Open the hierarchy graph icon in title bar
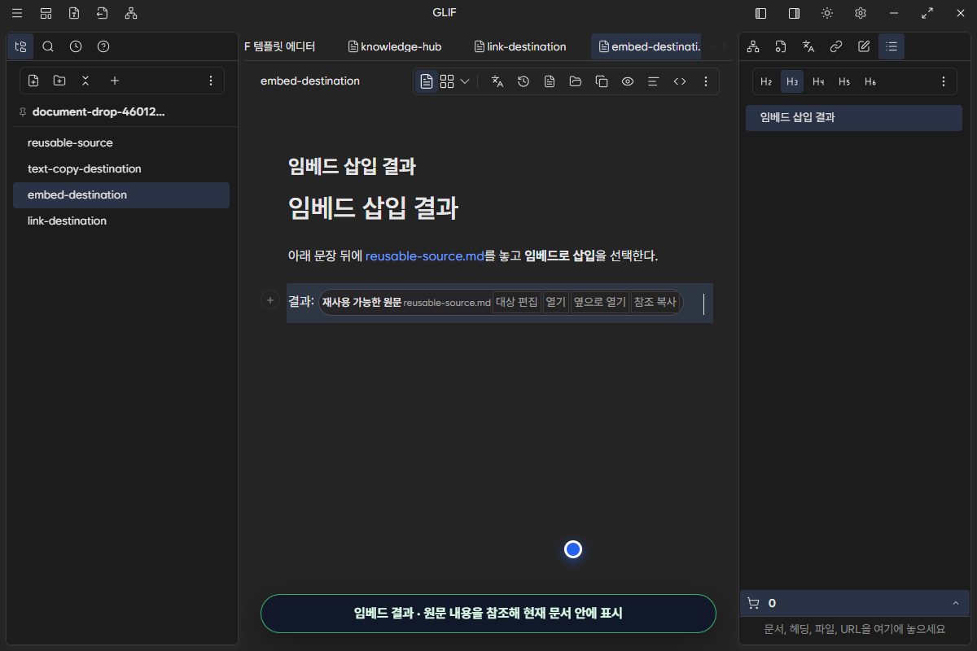977x651 pixels. (131, 13)
